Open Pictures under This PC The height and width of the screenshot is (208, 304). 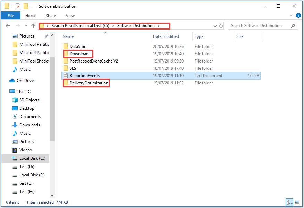click(27, 142)
